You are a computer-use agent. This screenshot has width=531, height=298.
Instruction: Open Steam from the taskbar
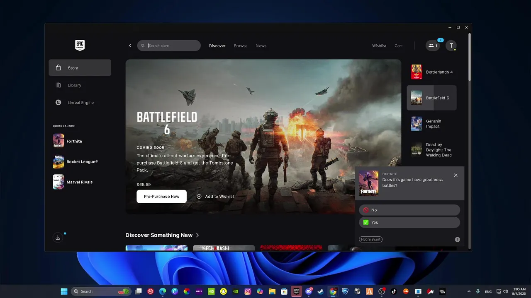(x=321, y=291)
